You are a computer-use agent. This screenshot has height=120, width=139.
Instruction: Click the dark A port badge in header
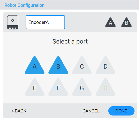click(x=110, y=22)
